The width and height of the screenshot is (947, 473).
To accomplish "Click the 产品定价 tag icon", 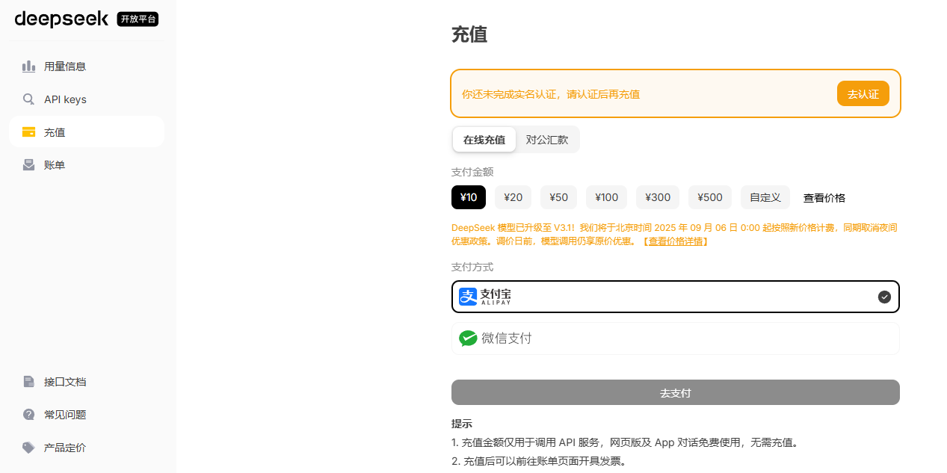I will pos(28,448).
